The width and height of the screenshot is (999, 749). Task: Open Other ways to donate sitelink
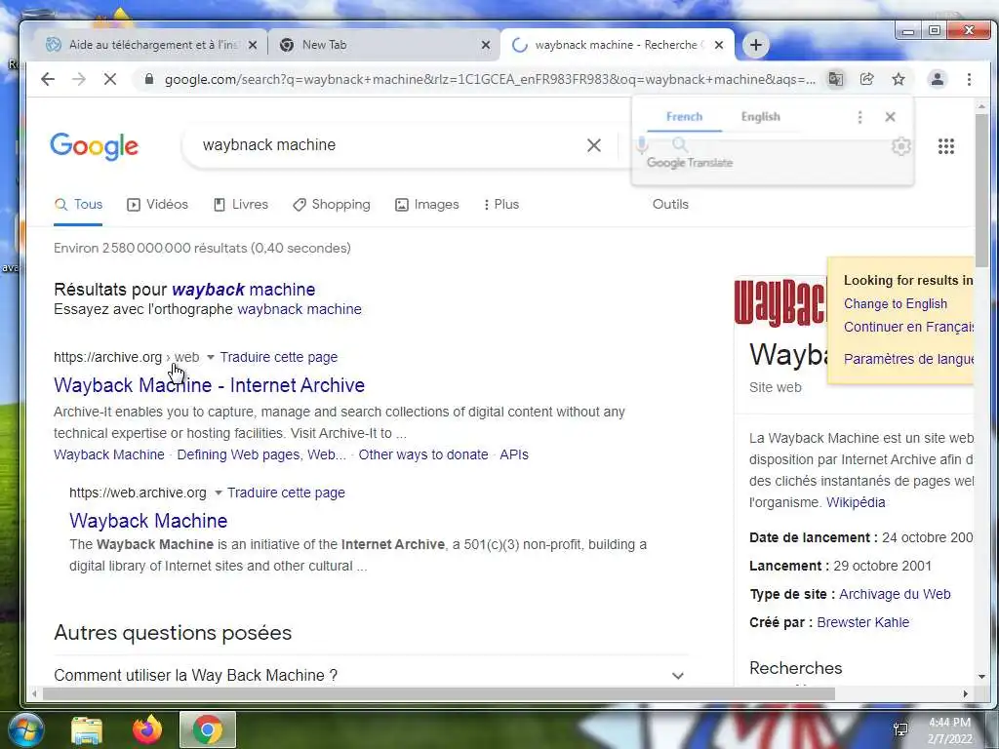tap(423, 454)
